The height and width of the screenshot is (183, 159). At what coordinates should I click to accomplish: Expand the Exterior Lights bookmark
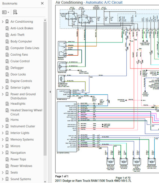(3, 87)
